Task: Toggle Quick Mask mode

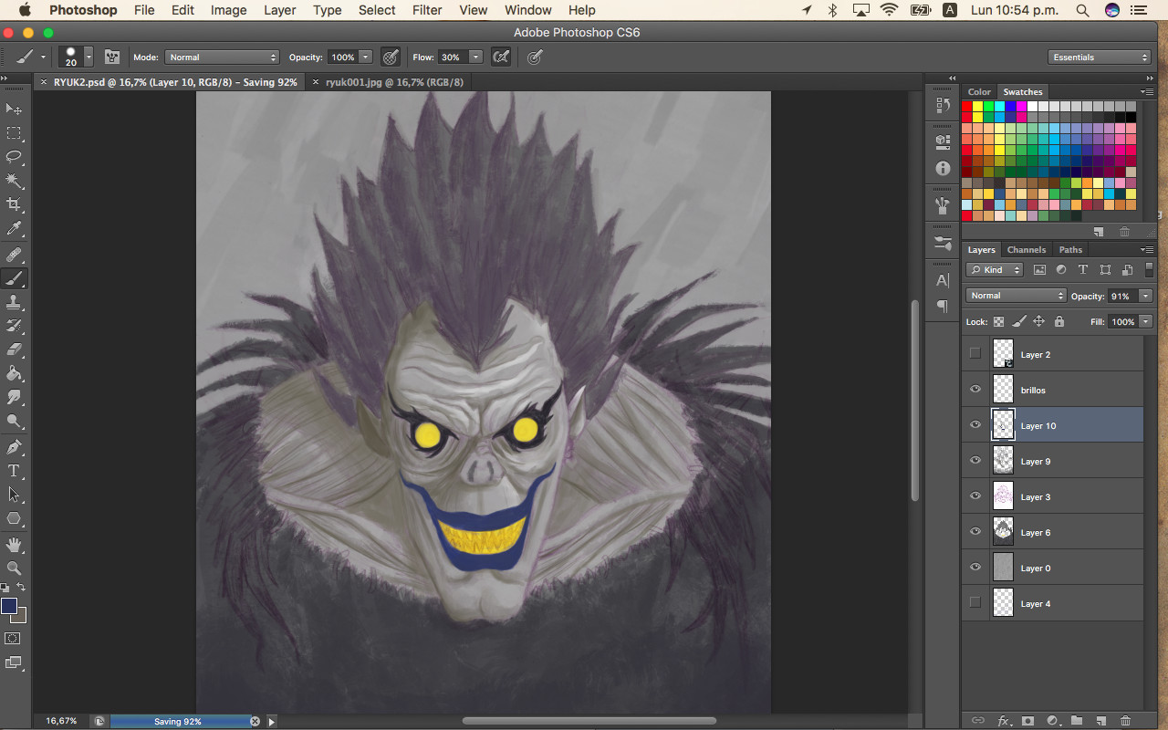Action: point(14,639)
